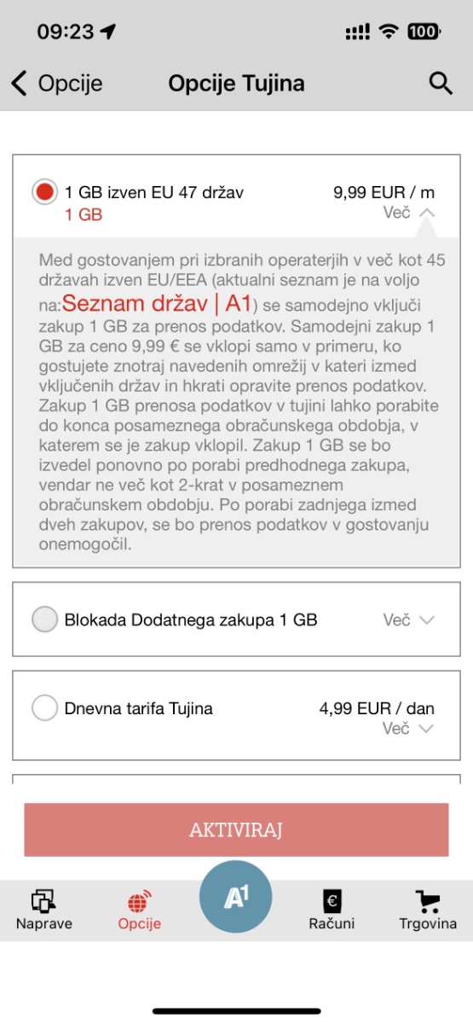This screenshot has width=473, height=1024.
Task: Select Dnevna tarifa Tujina radio button
Action: [44, 708]
